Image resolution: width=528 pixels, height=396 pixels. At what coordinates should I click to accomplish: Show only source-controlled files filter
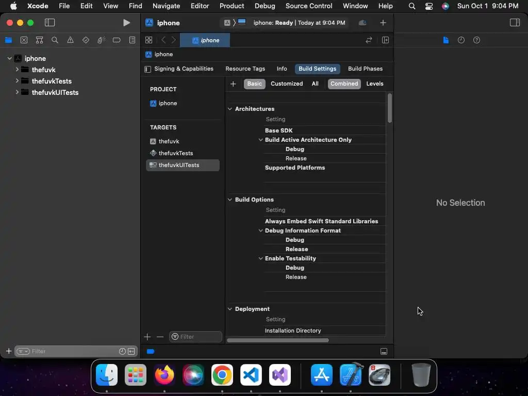tap(131, 351)
